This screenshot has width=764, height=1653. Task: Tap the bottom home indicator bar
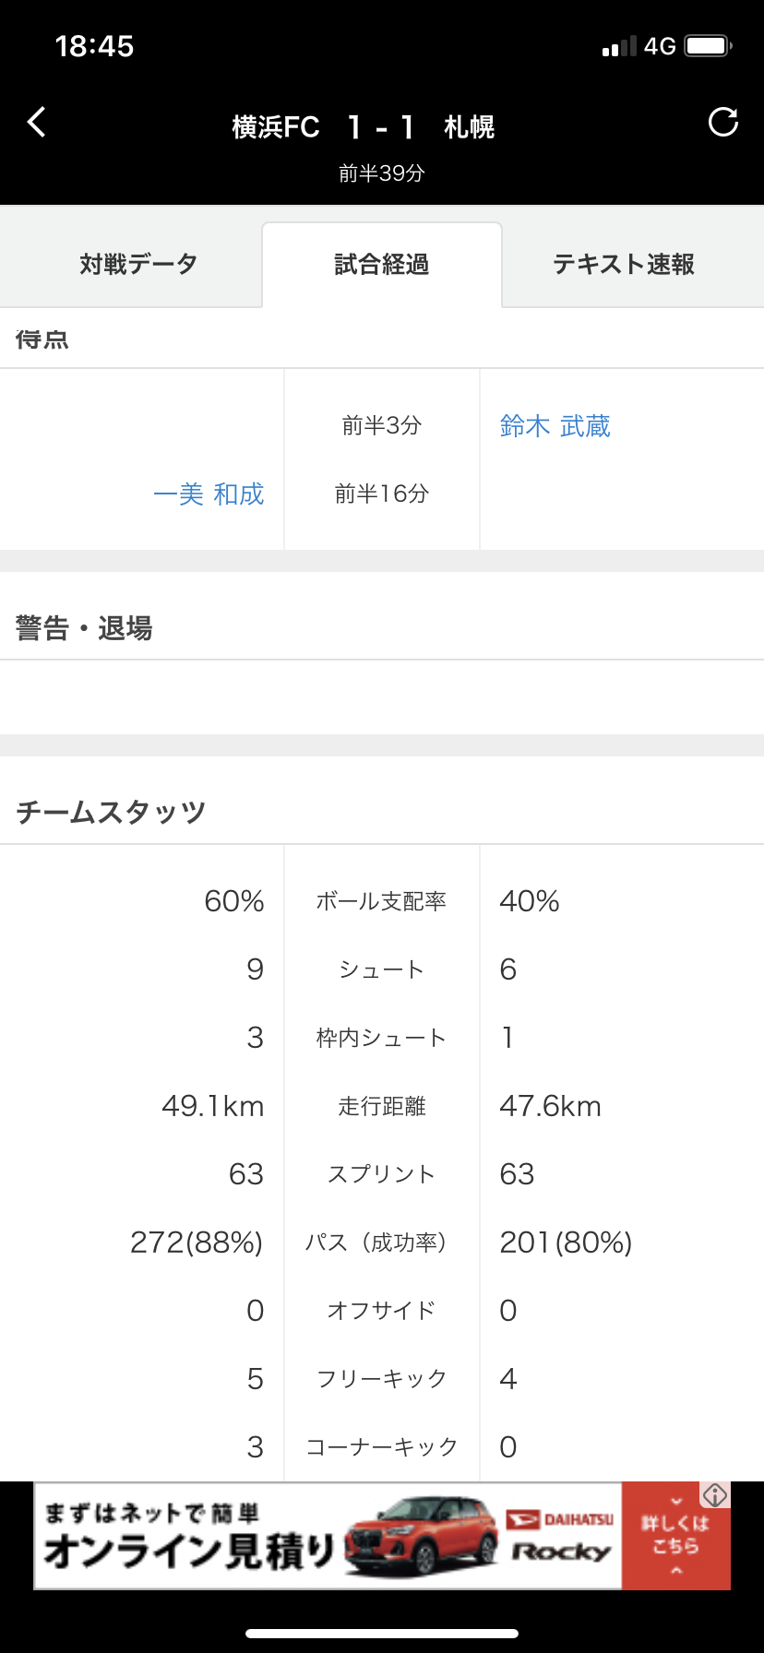(382, 1634)
